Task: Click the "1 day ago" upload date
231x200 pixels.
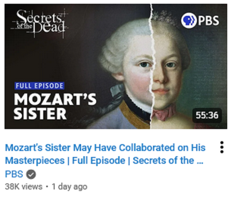Action: coord(70,187)
